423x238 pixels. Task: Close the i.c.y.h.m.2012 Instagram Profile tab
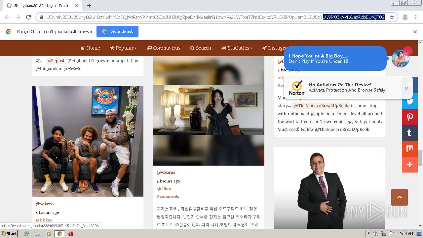tap(77, 6)
